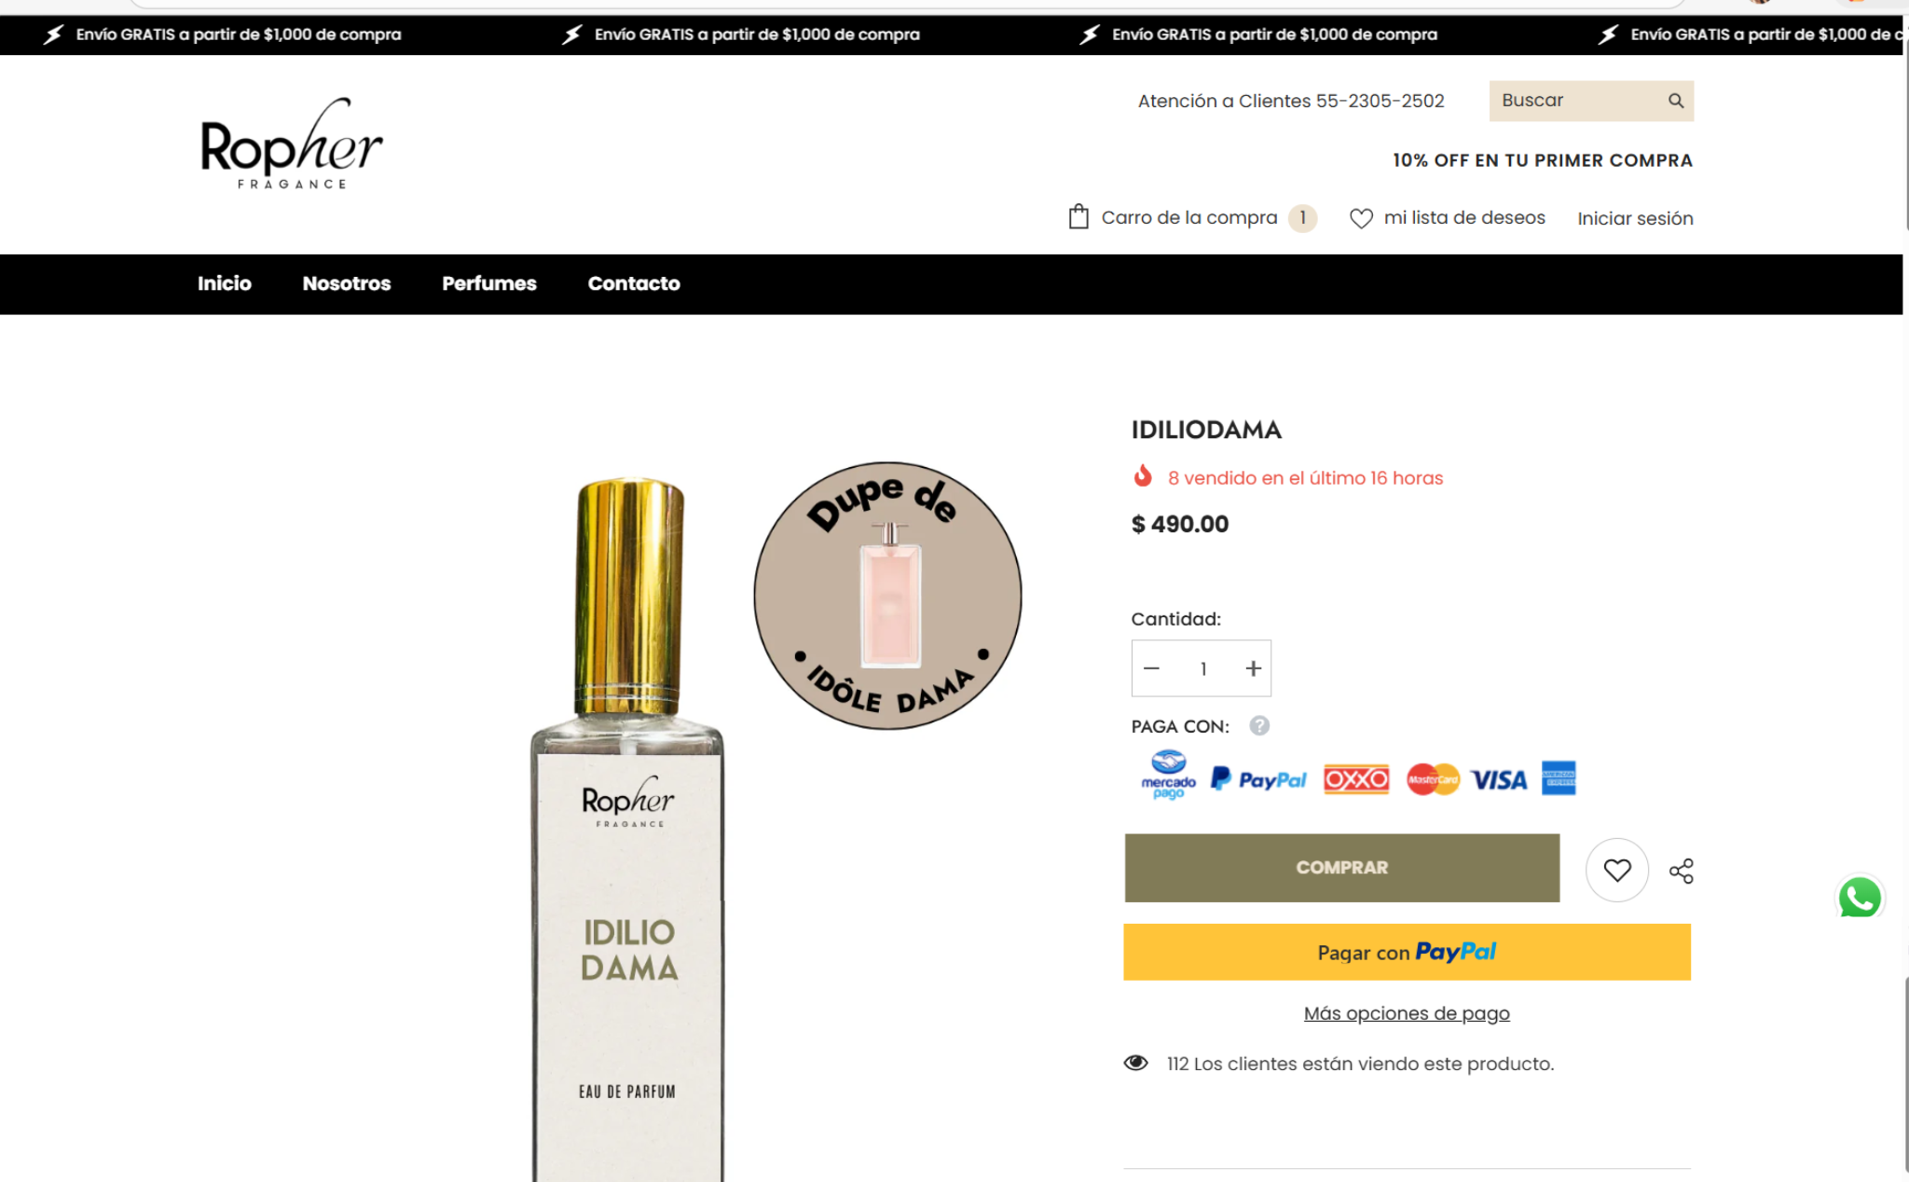Pay using the Pagar con PayPal button
1909x1182 pixels.
pos(1407,952)
